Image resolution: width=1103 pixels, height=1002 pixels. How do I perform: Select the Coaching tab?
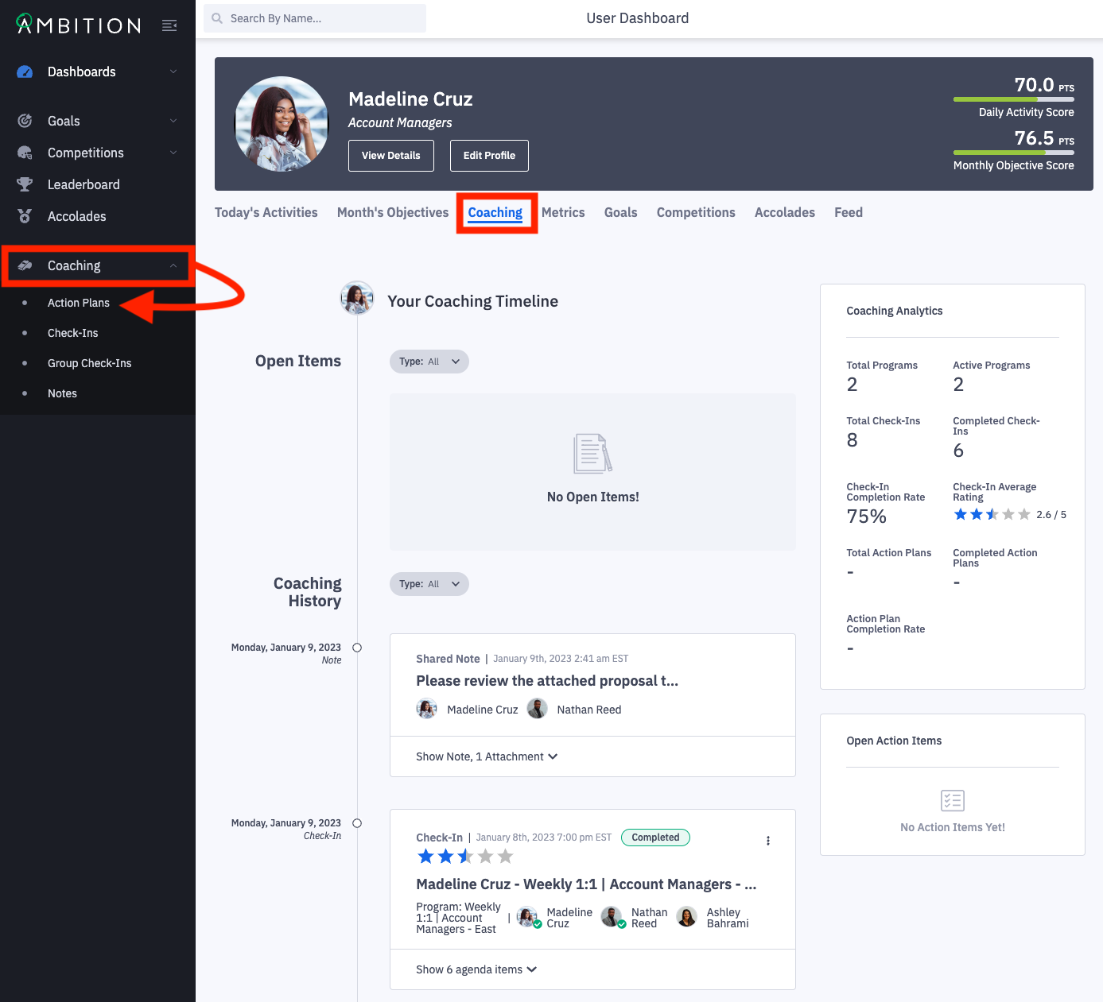click(x=495, y=212)
